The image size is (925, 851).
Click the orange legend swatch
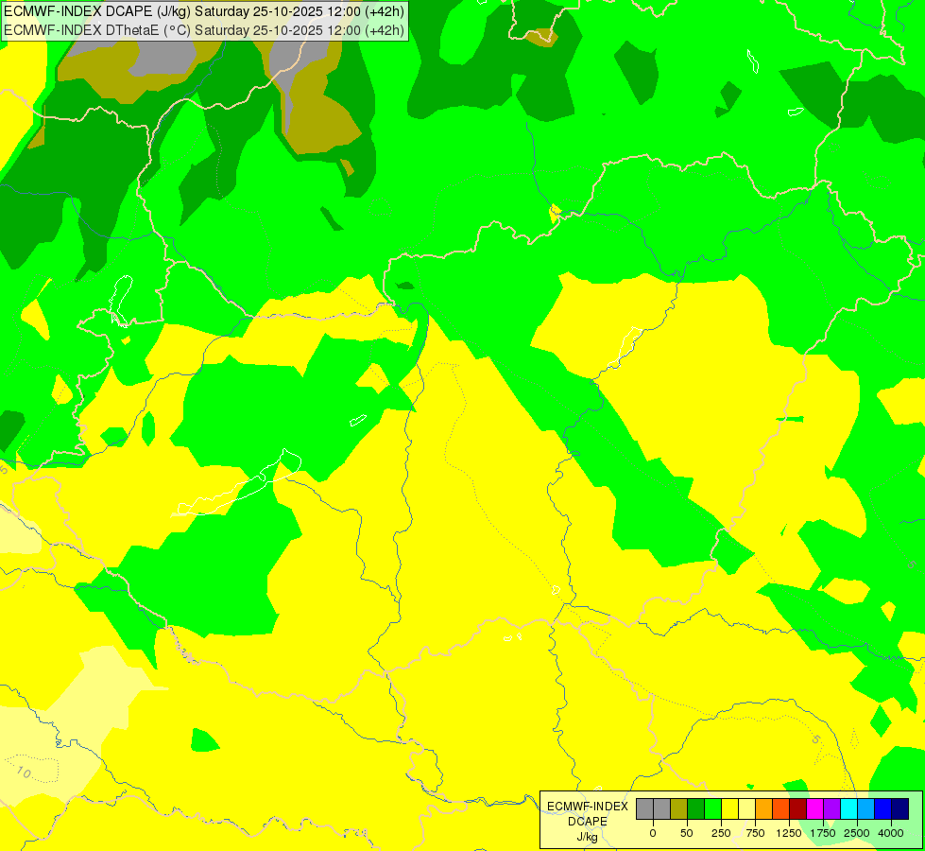(764, 808)
